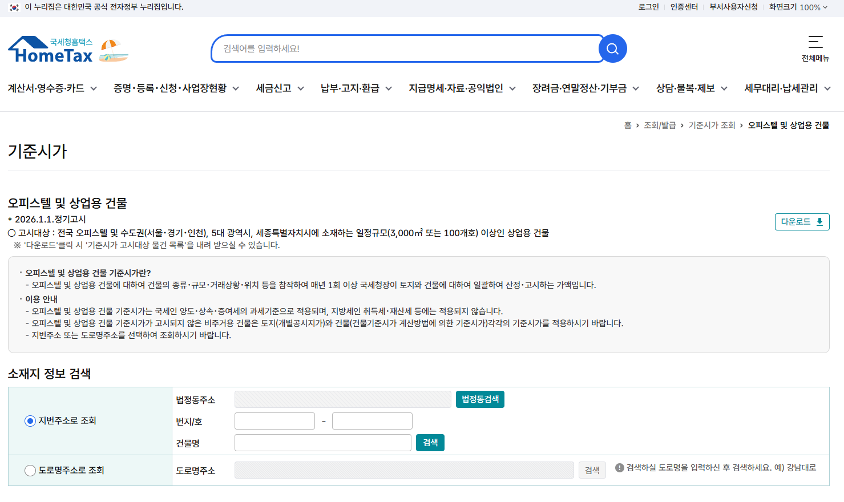Click the 오피스텔 및 상업용 건물 section heading
844x502 pixels.
click(67, 203)
